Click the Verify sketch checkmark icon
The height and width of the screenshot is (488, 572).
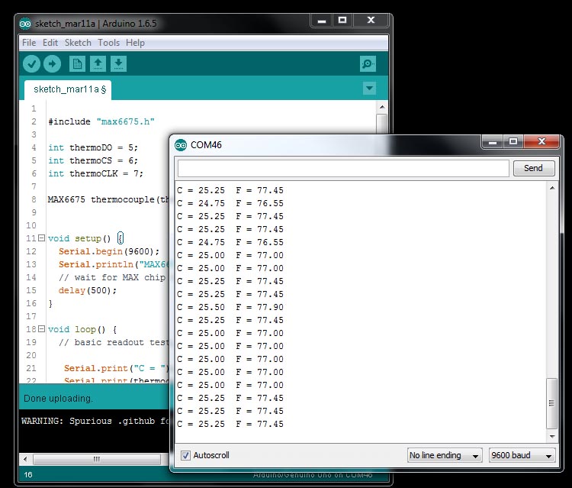(31, 64)
